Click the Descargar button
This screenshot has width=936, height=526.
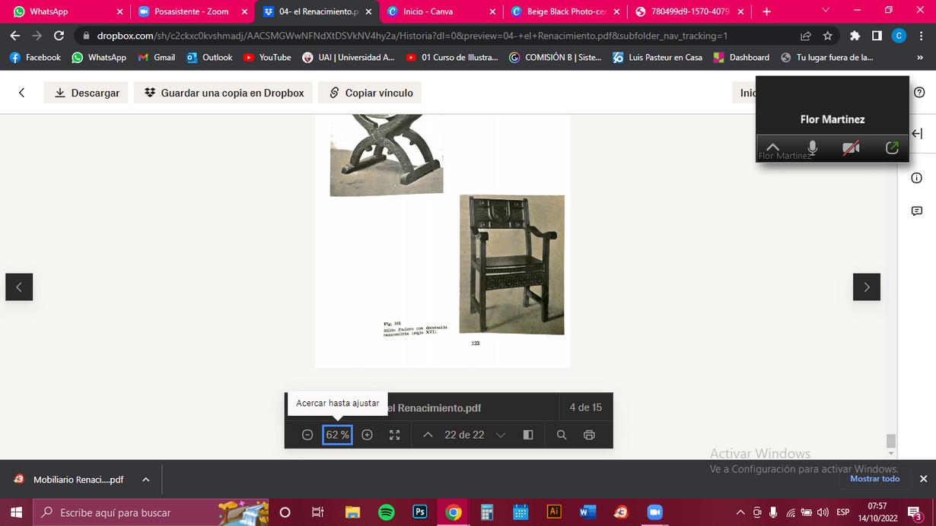pos(86,93)
